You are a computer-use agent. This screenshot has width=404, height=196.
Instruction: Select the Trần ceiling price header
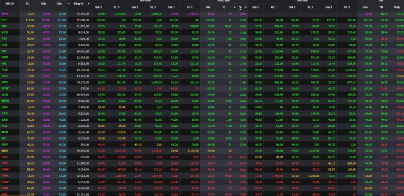[43, 4]
